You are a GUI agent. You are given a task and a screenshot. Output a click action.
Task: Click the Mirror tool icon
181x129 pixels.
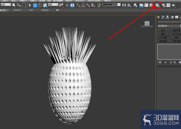click(x=124, y=5)
